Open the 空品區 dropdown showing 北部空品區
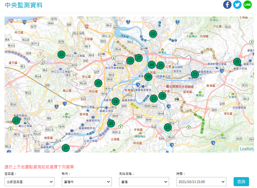 30,182
